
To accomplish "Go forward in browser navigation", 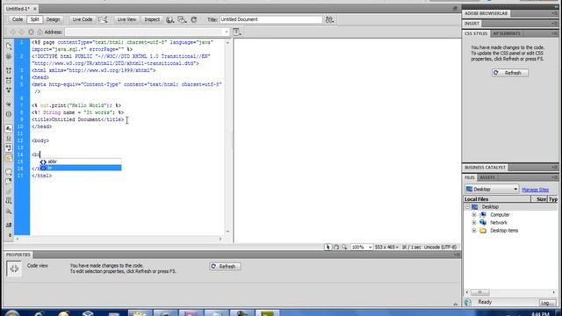I will pos(21,32).
